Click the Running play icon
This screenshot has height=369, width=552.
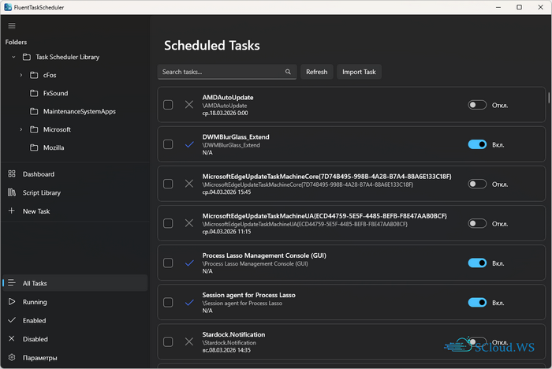point(11,302)
